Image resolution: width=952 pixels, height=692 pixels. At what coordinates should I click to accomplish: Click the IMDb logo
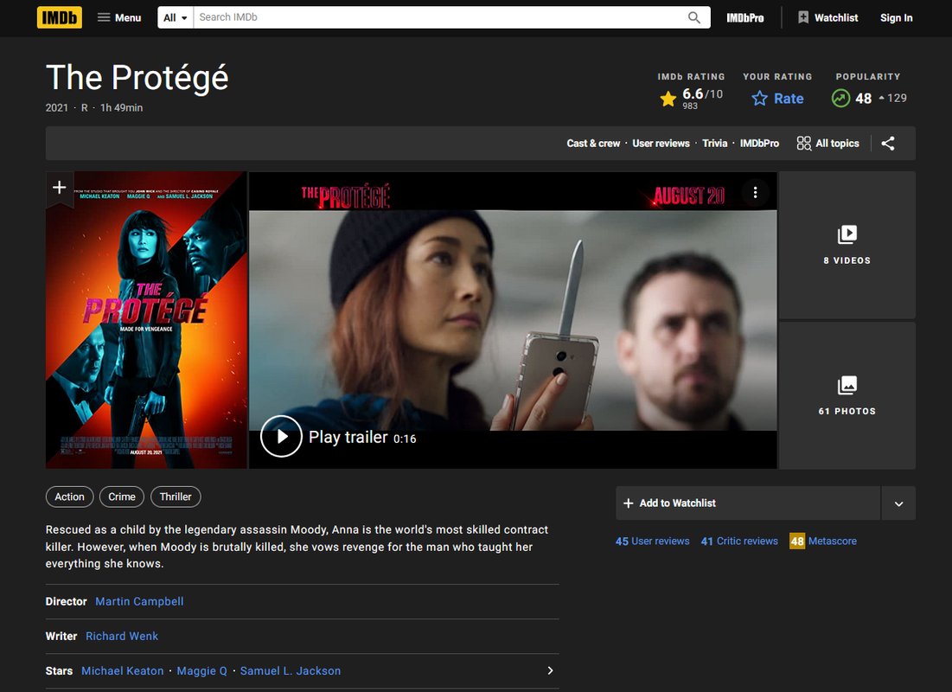coord(60,17)
